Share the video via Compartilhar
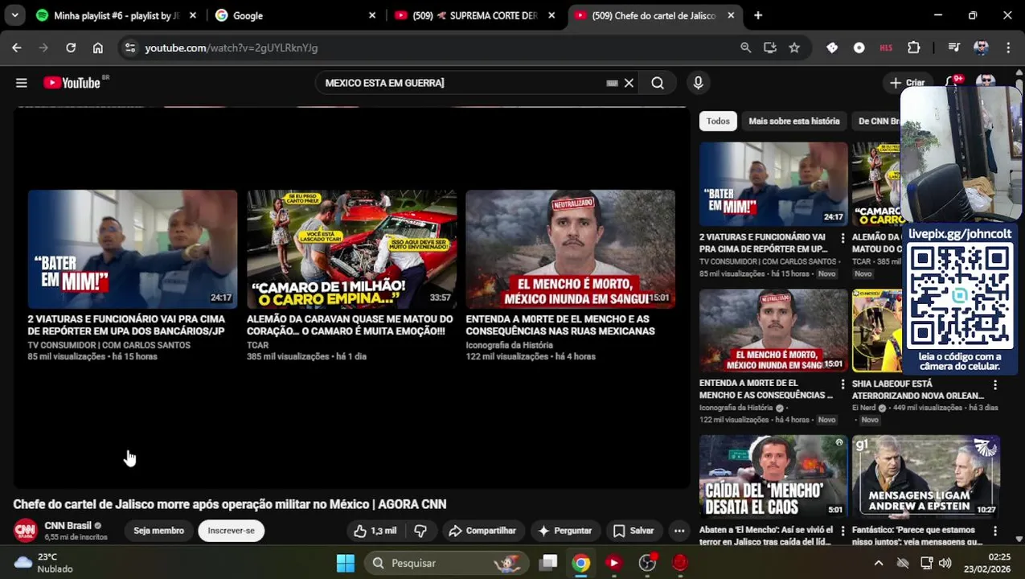The height and width of the screenshot is (579, 1025). click(x=482, y=531)
